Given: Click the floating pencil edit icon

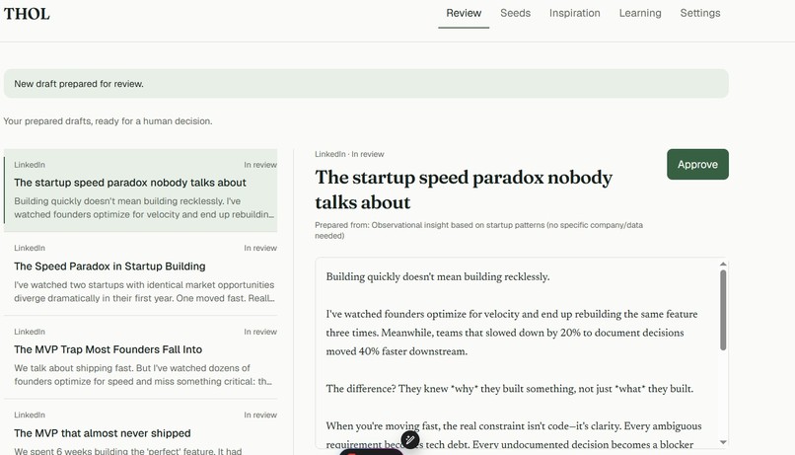Looking at the screenshot, I should pyautogui.click(x=409, y=440).
